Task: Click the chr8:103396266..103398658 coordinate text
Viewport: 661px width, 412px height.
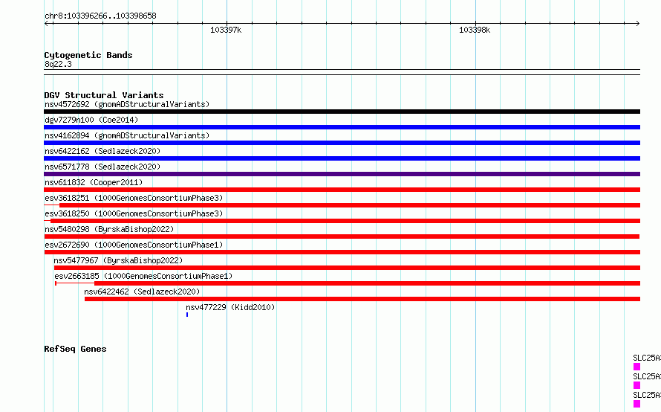Action: pos(100,16)
